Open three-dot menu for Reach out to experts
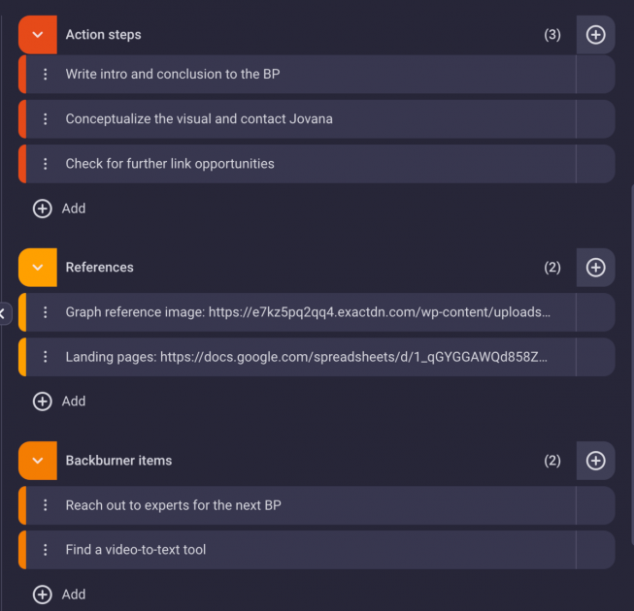The width and height of the screenshot is (634, 611). click(x=46, y=505)
